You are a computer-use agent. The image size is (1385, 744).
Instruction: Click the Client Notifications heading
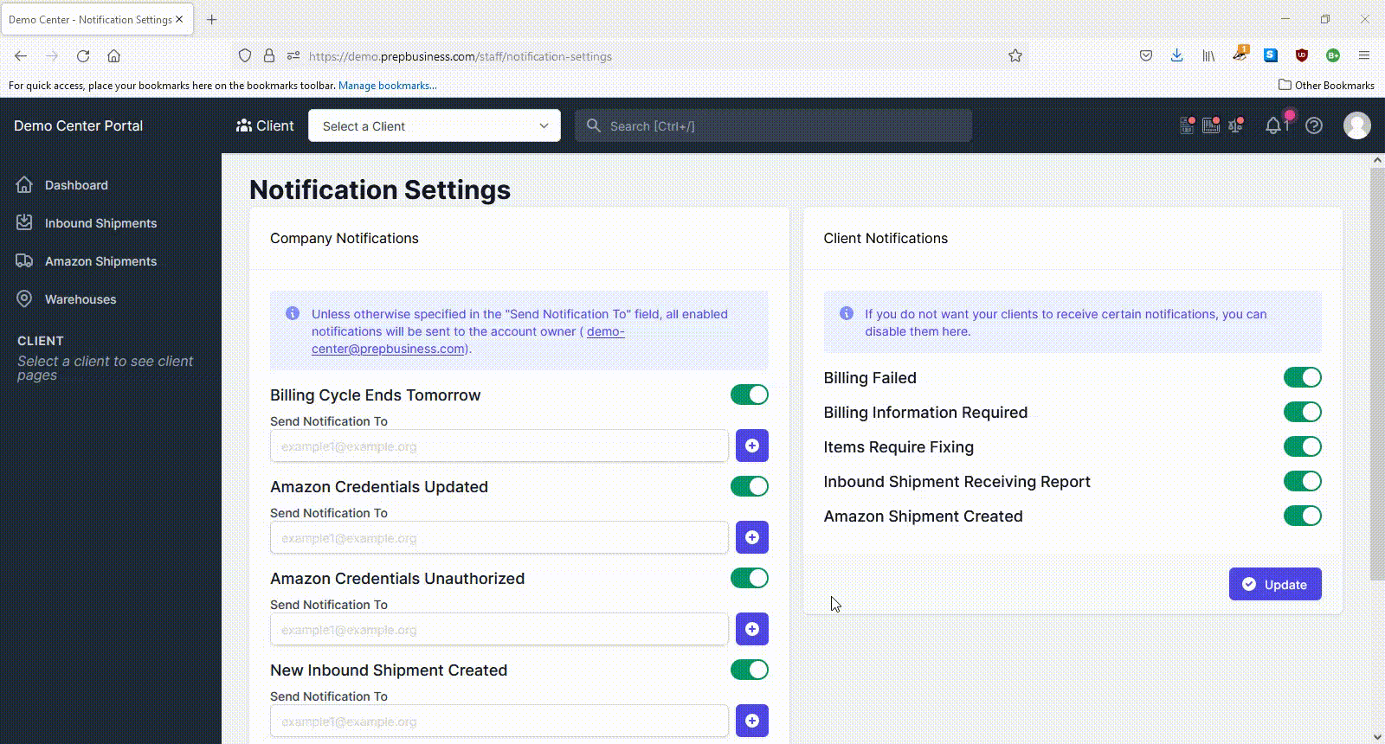click(886, 238)
